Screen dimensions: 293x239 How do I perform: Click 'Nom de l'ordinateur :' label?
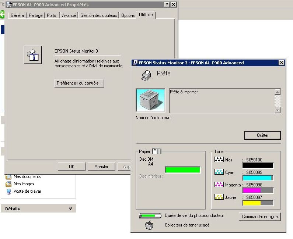(153, 118)
